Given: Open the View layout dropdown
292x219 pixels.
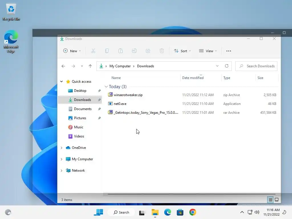Looking at the screenshot, I should coord(208,51).
